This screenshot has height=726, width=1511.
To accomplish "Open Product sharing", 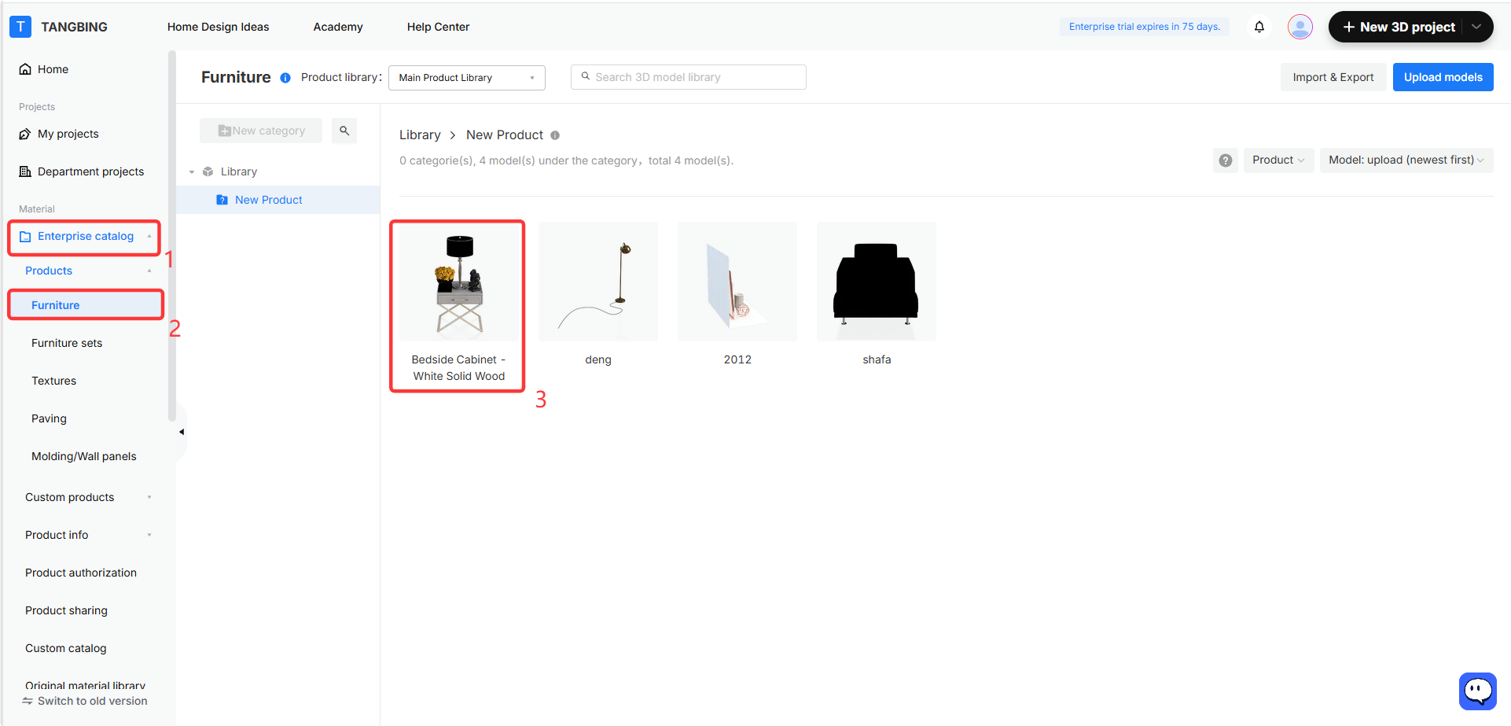I will pyautogui.click(x=66, y=610).
